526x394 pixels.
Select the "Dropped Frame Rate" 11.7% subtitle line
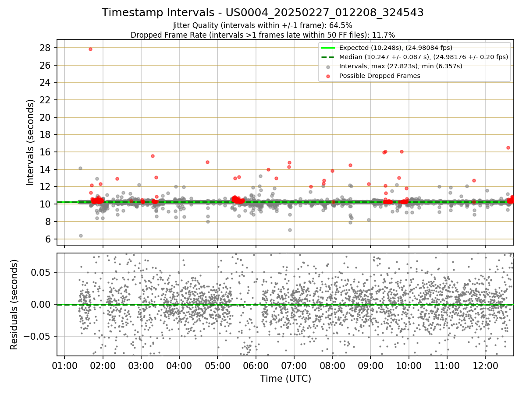pos(263,35)
